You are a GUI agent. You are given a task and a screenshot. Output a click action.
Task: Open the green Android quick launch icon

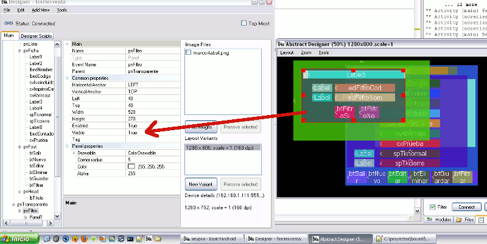click(x=93, y=239)
